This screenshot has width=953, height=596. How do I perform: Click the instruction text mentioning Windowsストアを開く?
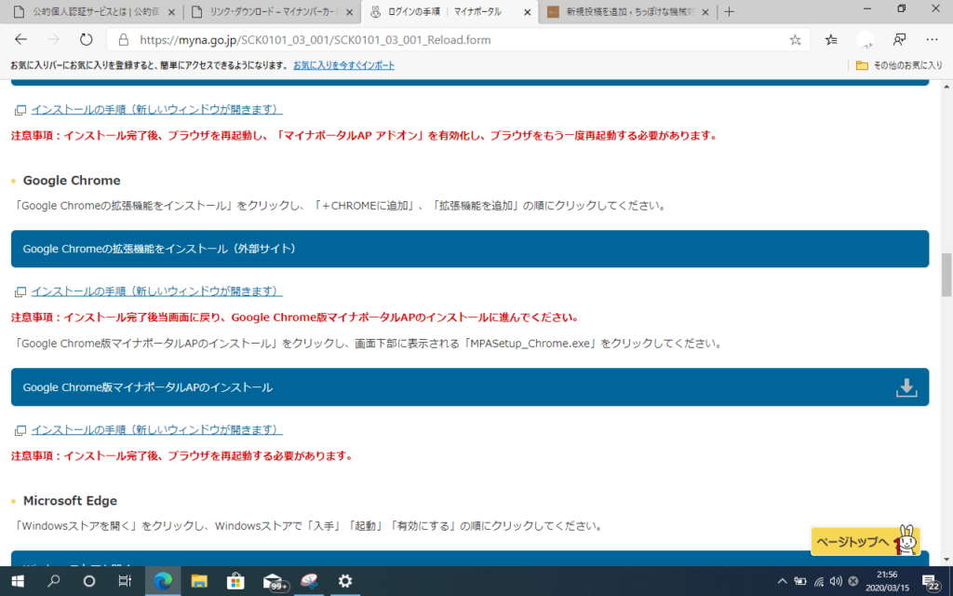click(308, 526)
